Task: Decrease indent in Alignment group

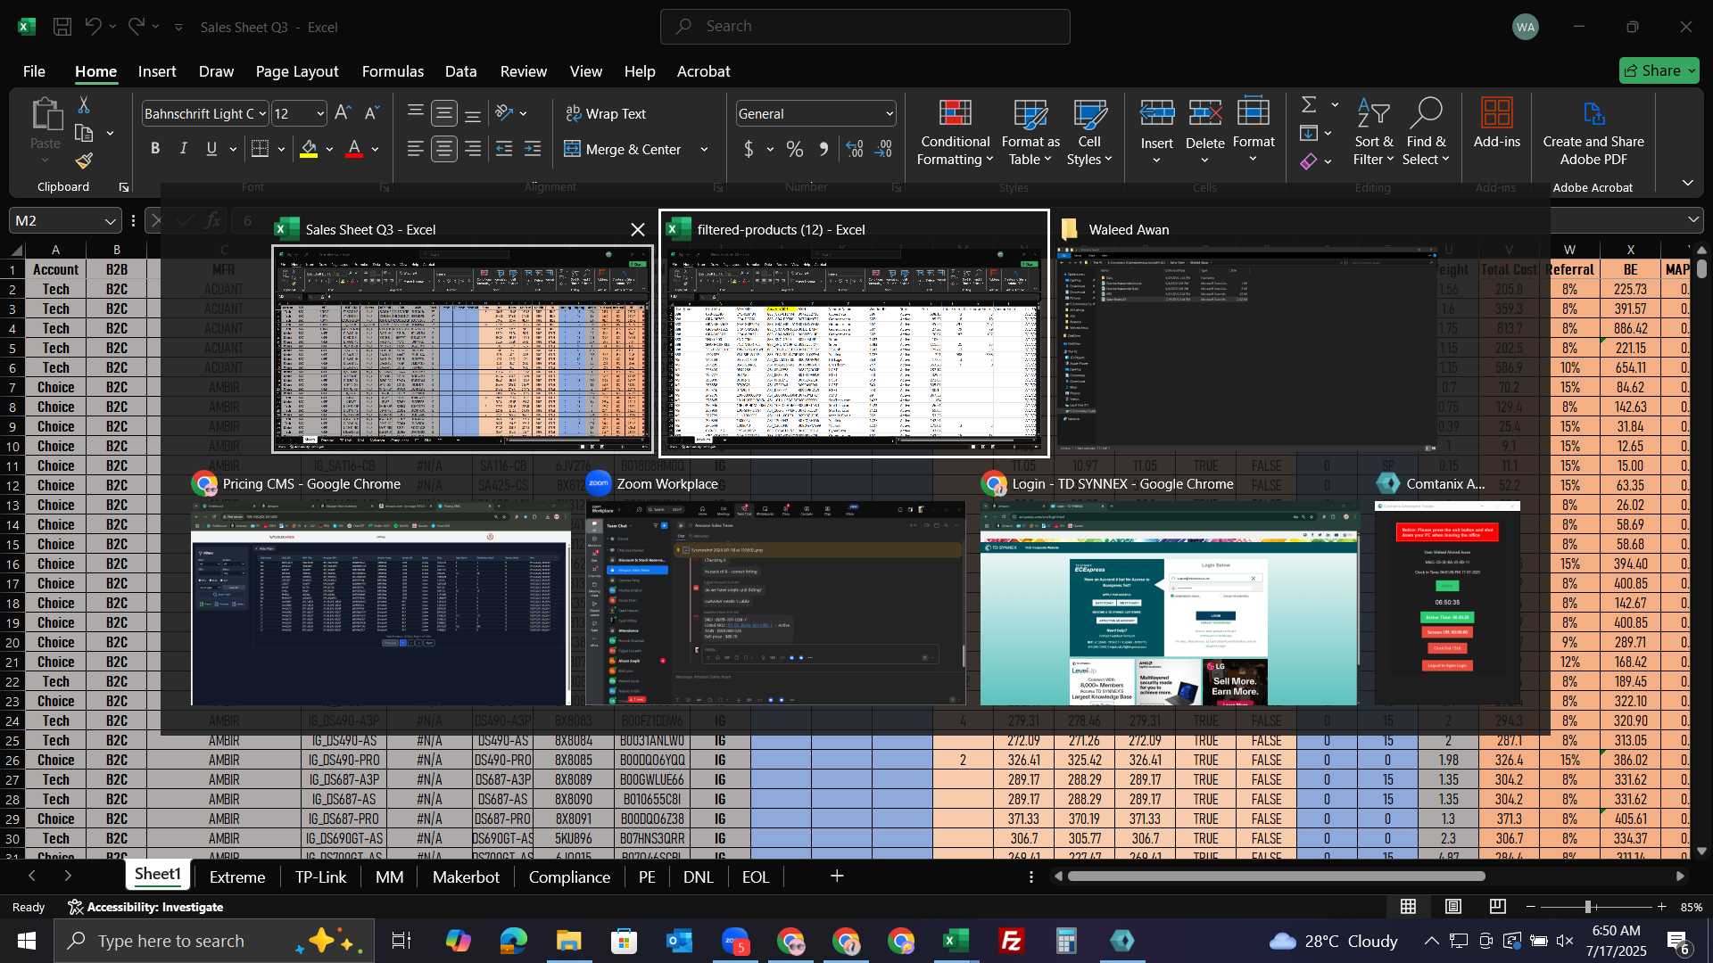Action: (504, 150)
